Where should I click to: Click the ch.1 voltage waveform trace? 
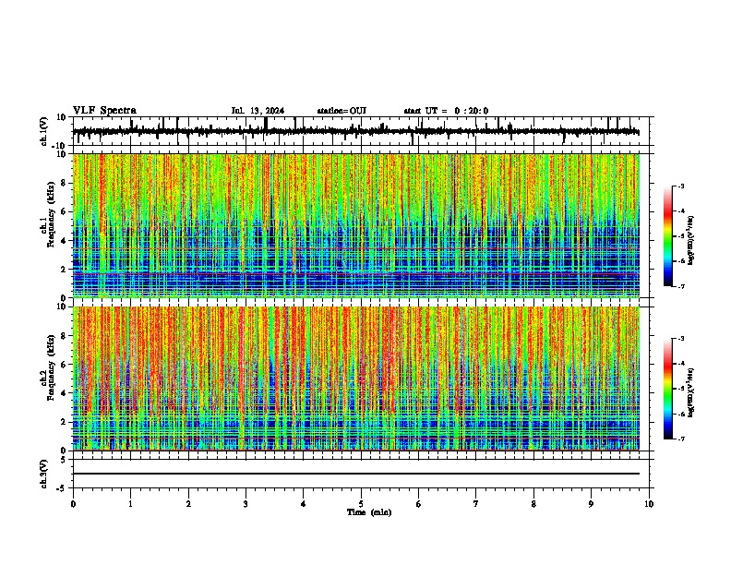click(355, 132)
